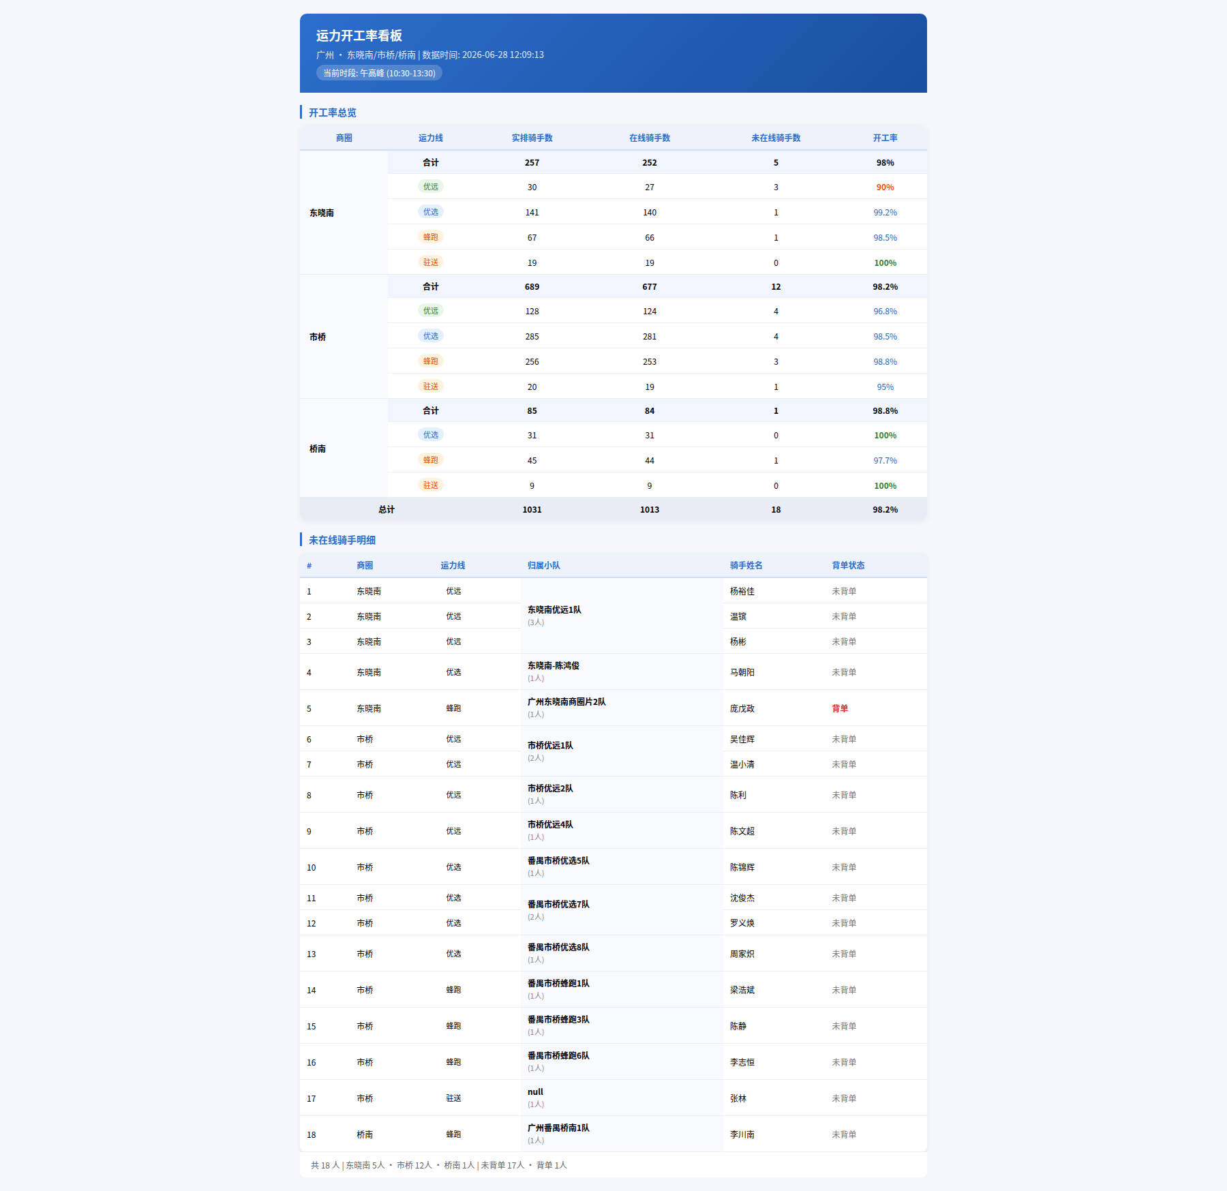
Task: Click the "背单状态" column header
Action: pos(848,565)
